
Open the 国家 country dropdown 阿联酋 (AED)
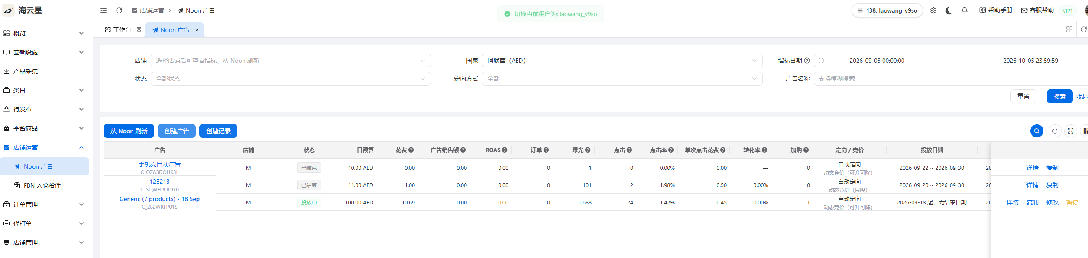click(x=622, y=61)
